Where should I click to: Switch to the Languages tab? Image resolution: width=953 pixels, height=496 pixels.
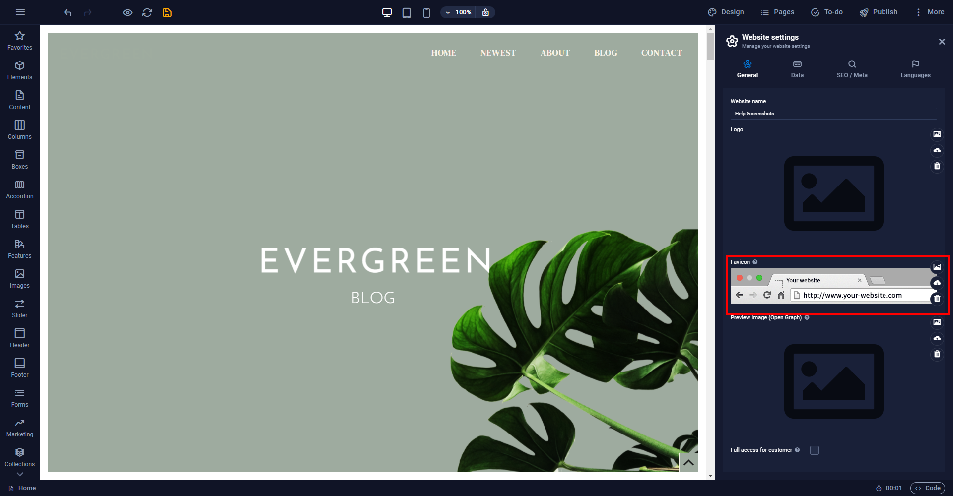915,69
